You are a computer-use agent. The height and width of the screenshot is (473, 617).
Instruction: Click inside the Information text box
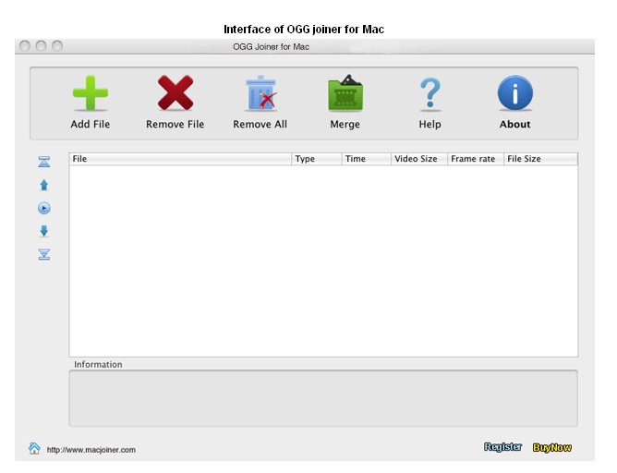tap(323, 398)
